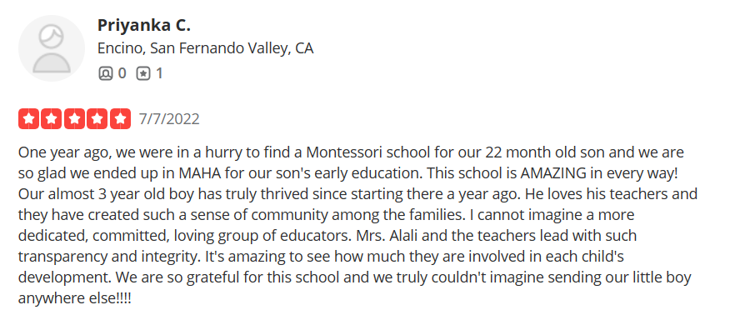Select the fifth red rating star

(x=120, y=118)
